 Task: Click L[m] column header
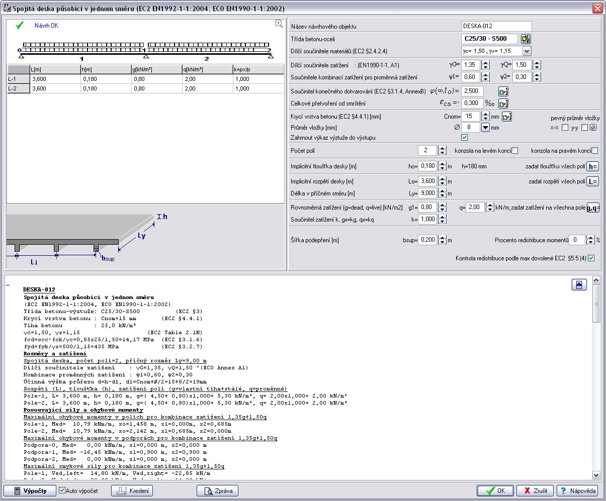point(55,69)
